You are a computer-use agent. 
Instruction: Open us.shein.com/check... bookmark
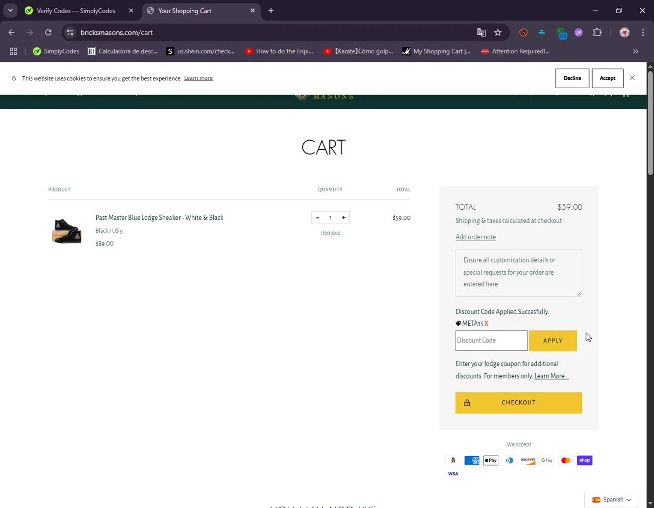[201, 51]
